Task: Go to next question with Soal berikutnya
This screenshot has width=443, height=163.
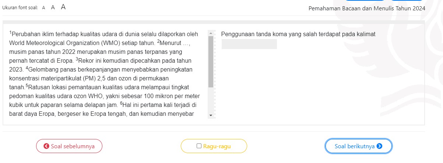Action: click(x=355, y=146)
